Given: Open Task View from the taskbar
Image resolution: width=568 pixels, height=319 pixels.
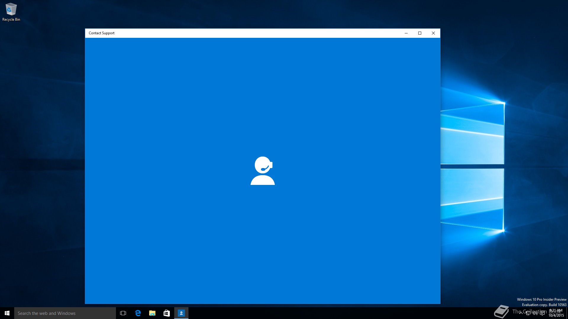Looking at the screenshot, I should click(x=123, y=313).
